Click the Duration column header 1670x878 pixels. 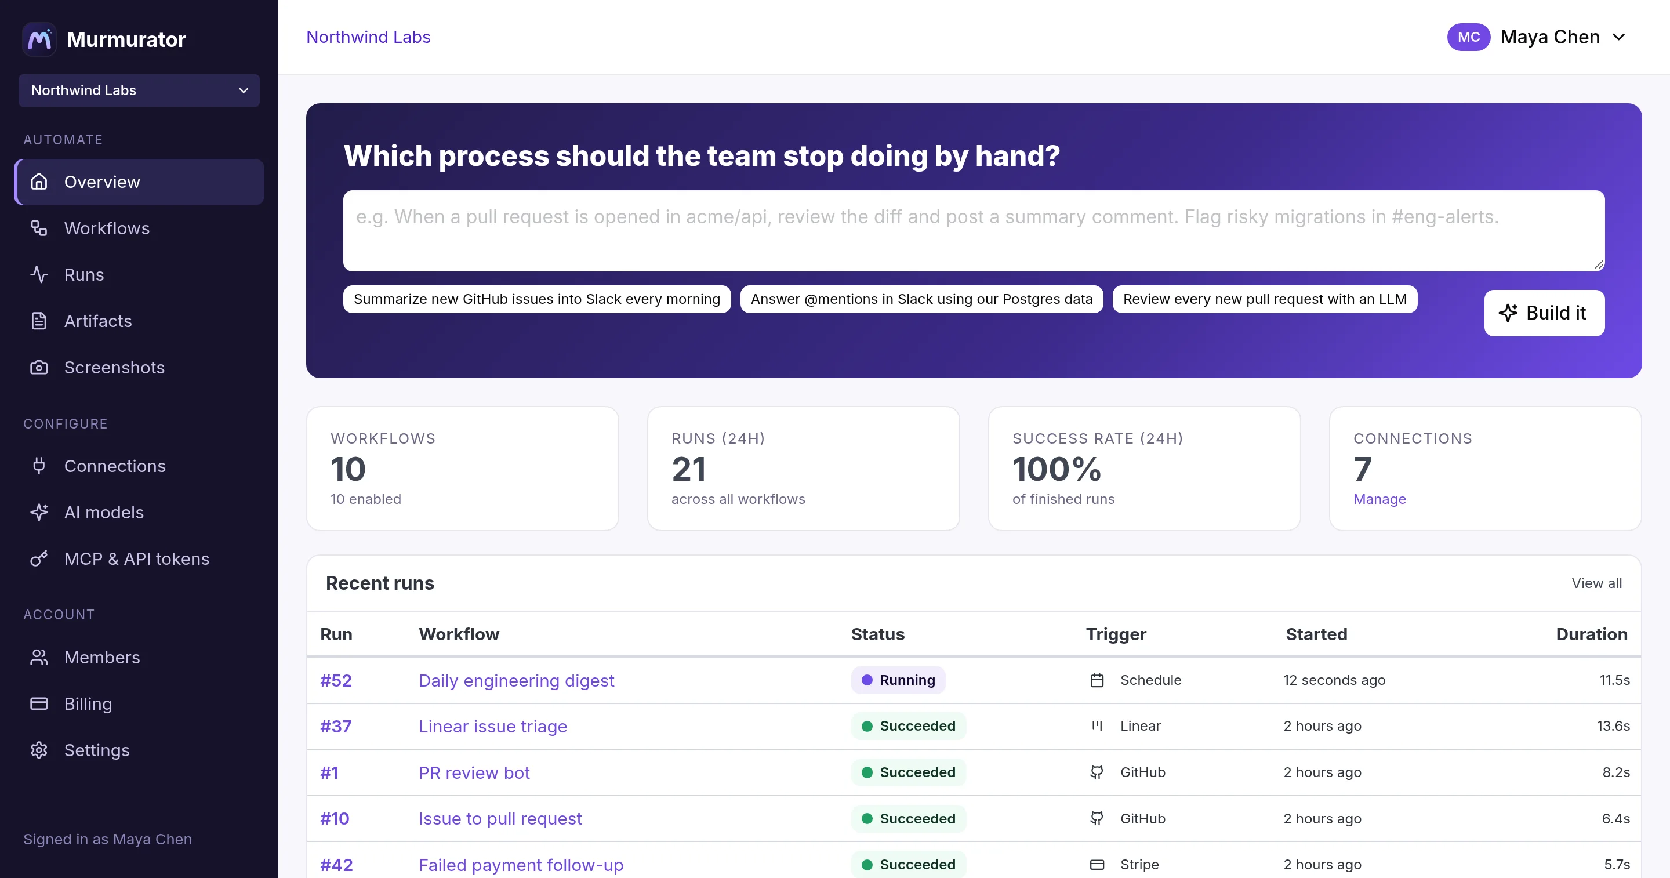click(1592, 634)
